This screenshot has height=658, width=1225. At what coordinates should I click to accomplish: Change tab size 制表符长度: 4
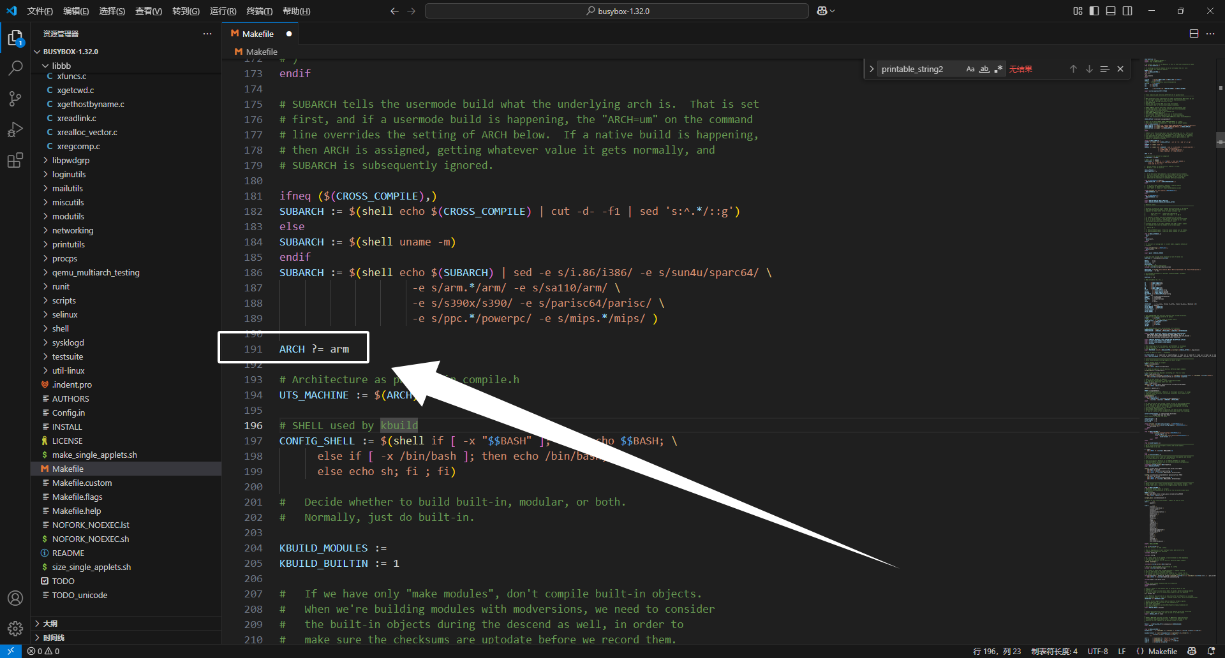pyautogui.click(x=1054, y=651)
